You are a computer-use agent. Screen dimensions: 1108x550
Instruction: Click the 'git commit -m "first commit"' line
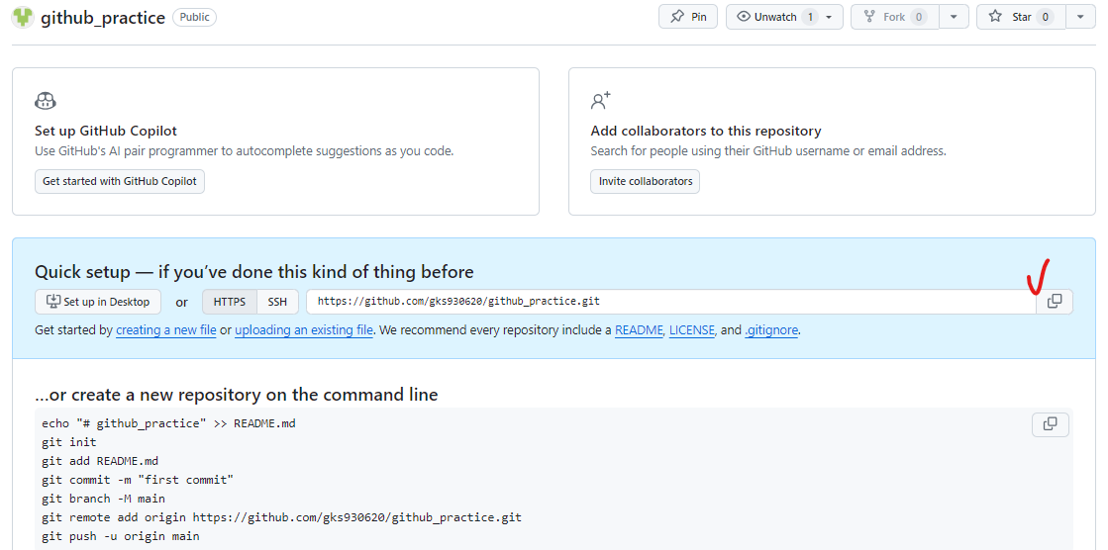138,480
